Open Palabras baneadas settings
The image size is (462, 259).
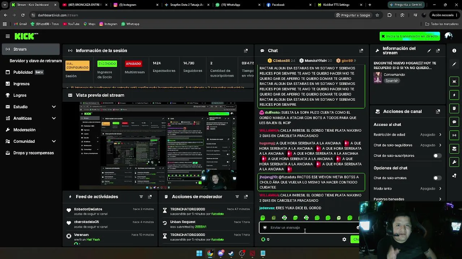pos(407,199)
